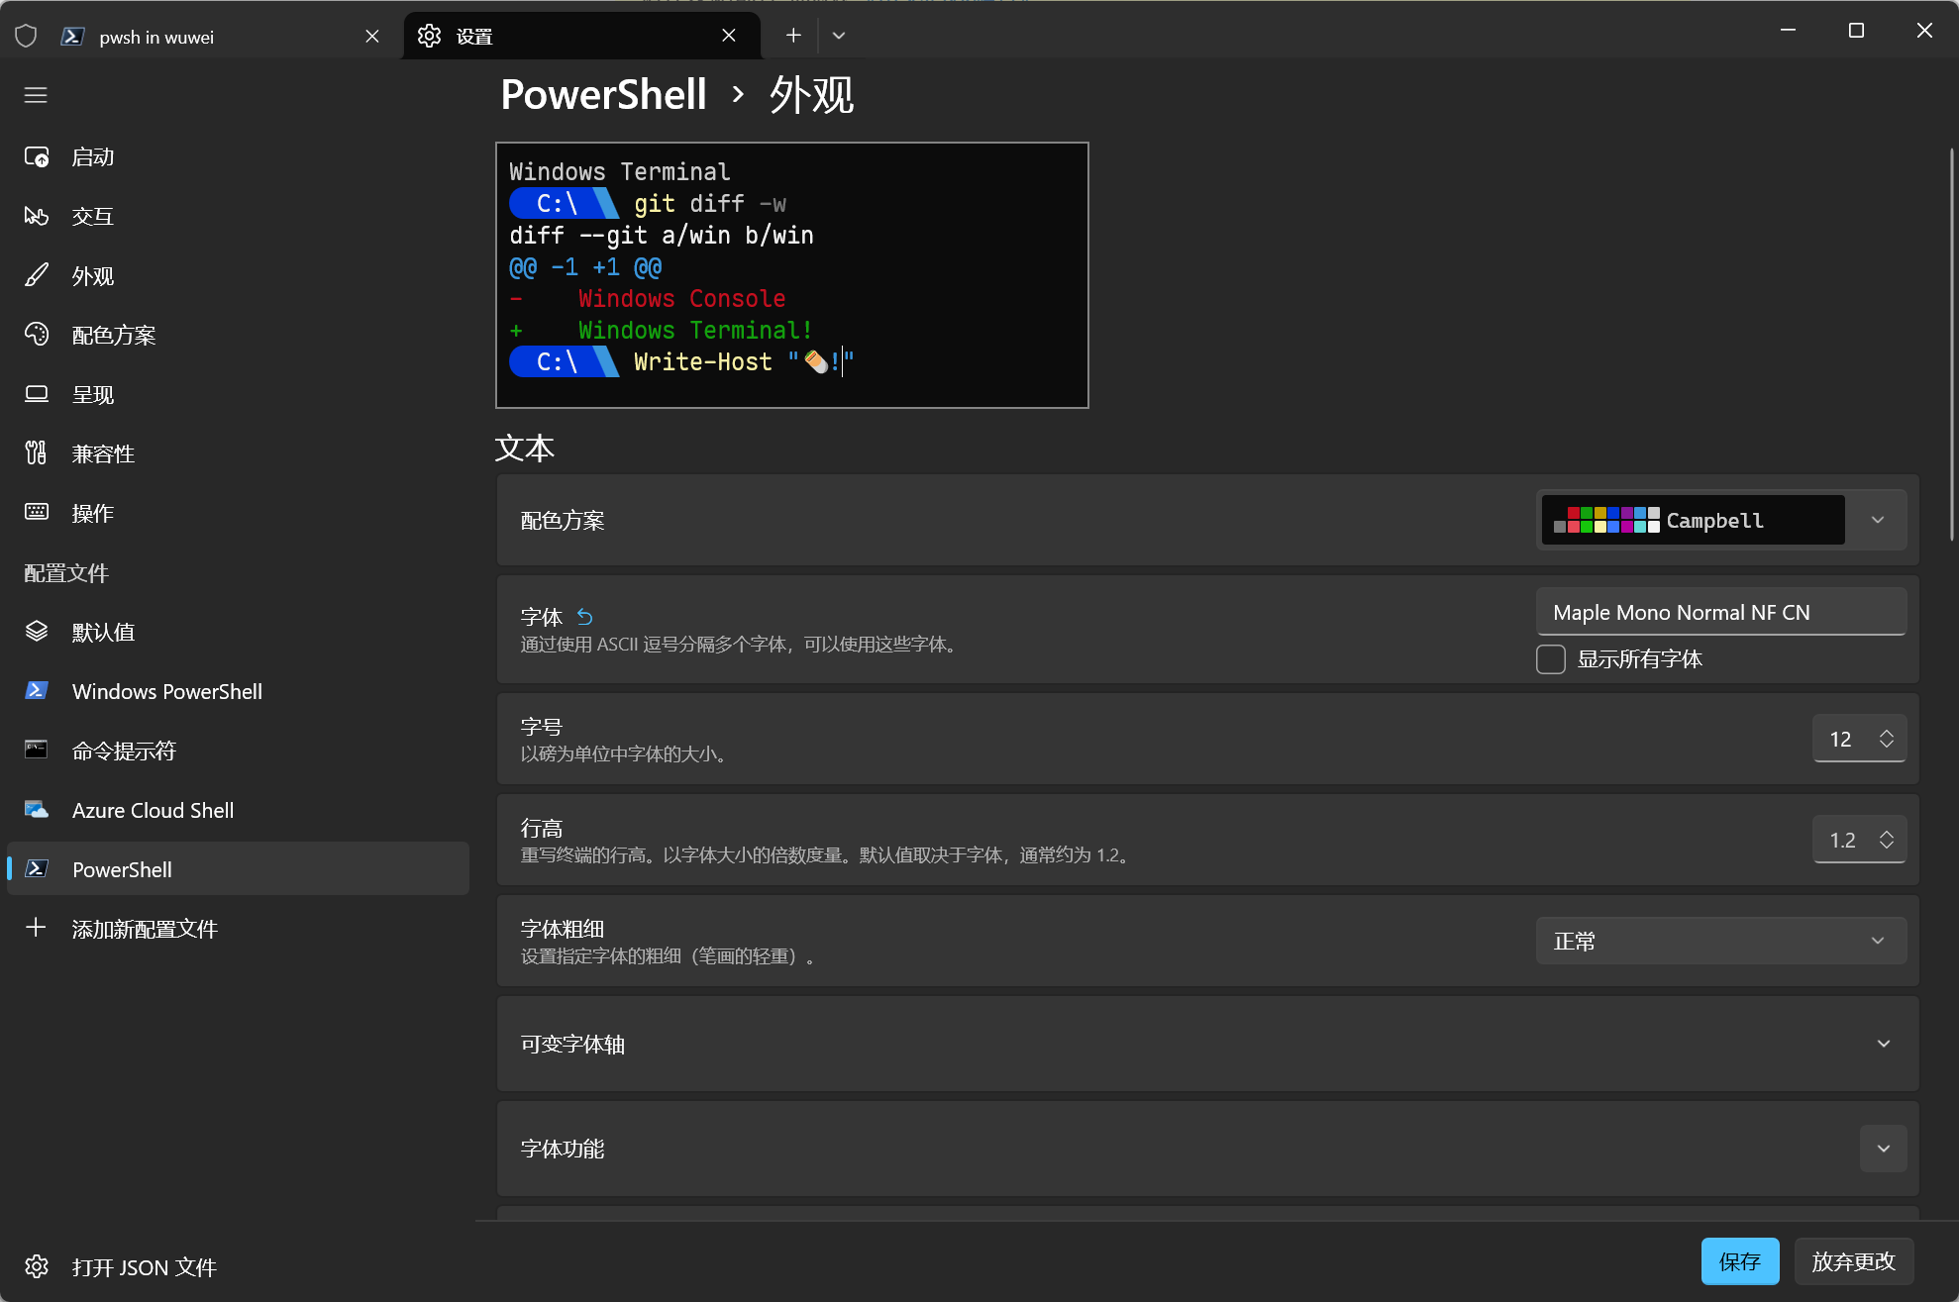Image resolution: width=1959 pixels, height=1302 pixels.
Task: Enable the 显示所有字体 checkbox
Action: [x=1551, y=658]
